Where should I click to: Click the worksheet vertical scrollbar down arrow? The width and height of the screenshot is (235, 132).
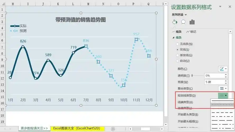pyautogui.click(x=166, y=125)
